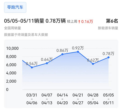The height and width of the screenshot is (111, 122).
Task: Tap the 05/05-05/11销量 0.78万辆 headline
Action: pos(35,21)
